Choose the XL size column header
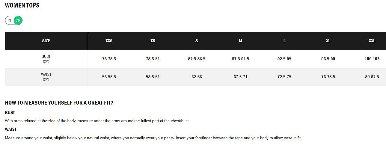386x145 pixels. (x=328, y=41)
